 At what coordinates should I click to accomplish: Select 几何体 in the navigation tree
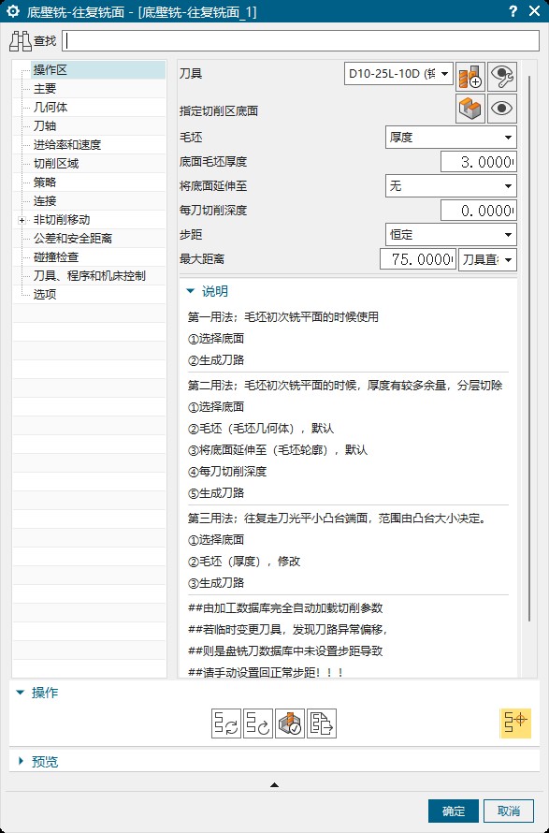click(x=51, y=108)
